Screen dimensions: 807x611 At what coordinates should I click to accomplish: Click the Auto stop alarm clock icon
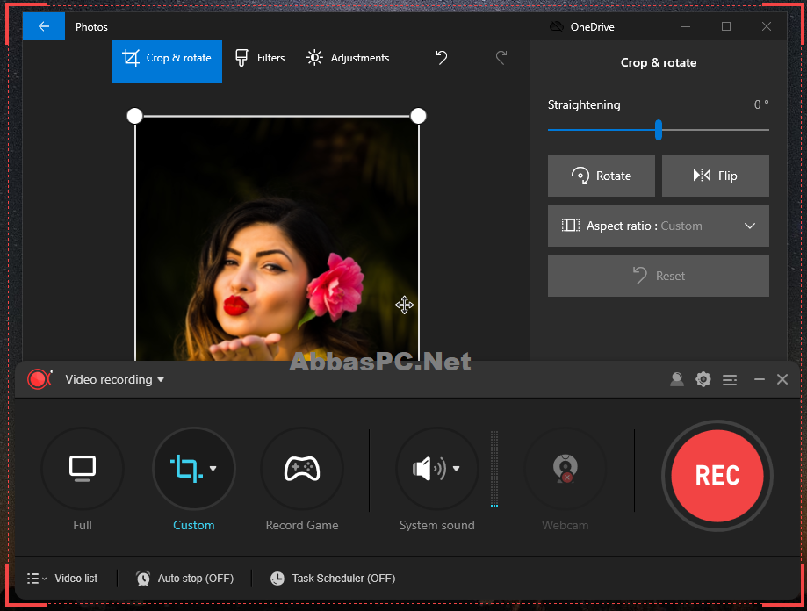(x=143, y=579)
